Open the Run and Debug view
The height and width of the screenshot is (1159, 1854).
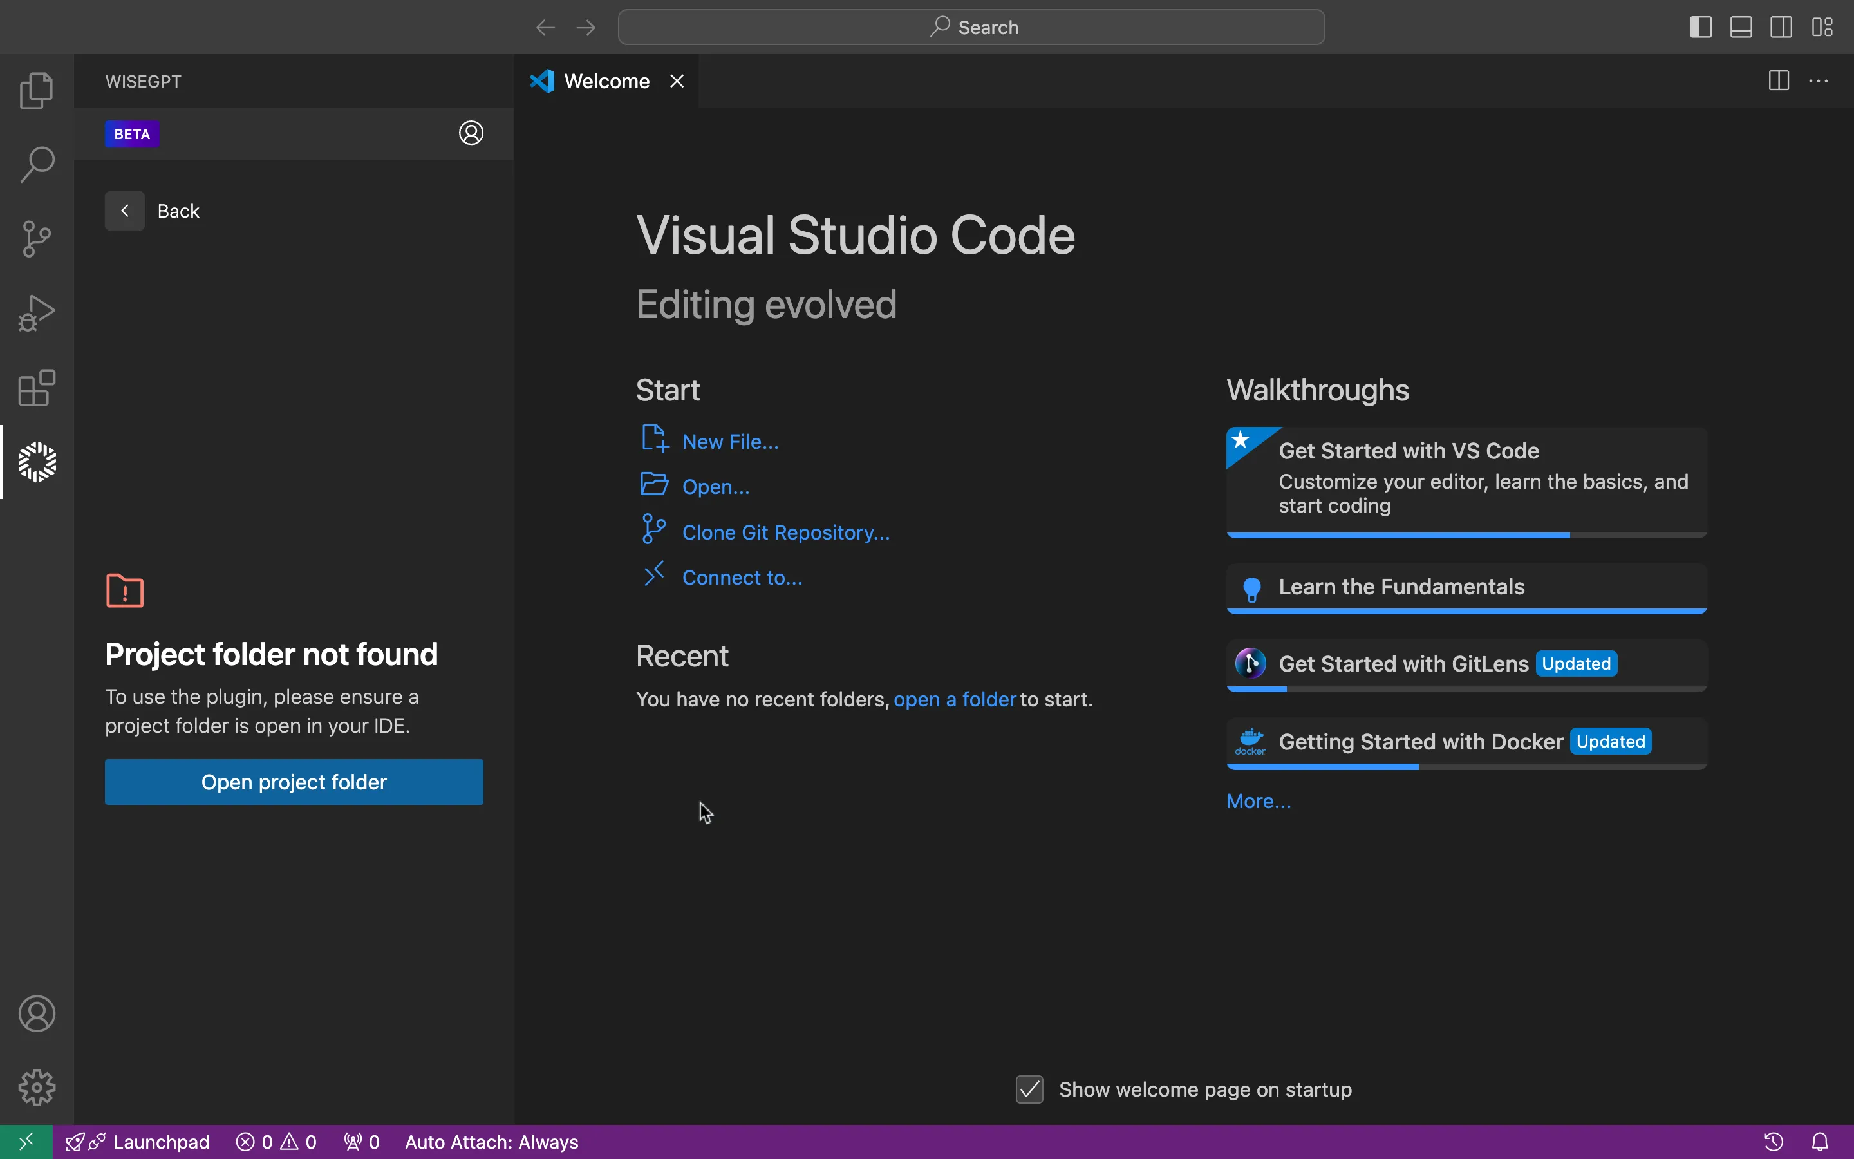coord(37,314)
